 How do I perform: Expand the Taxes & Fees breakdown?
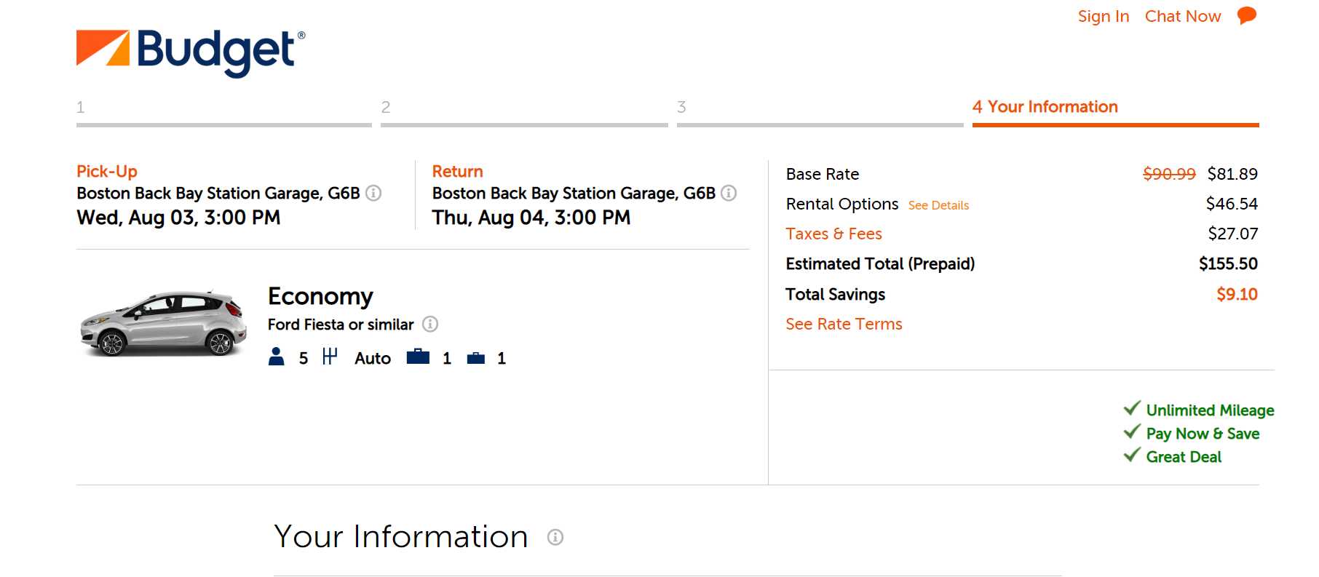click(x=833, y=234)
